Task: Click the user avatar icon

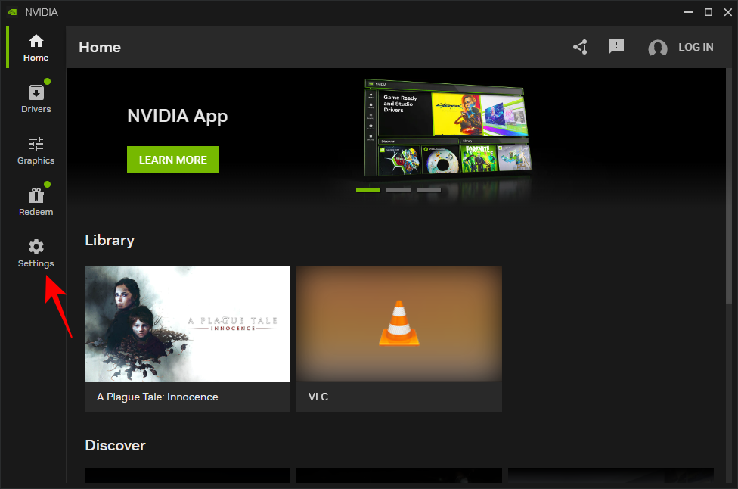Action: tap(658, 47)
